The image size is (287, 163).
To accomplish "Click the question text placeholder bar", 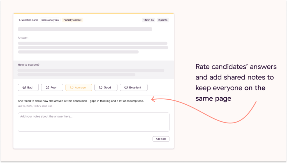I will (85, 29).
